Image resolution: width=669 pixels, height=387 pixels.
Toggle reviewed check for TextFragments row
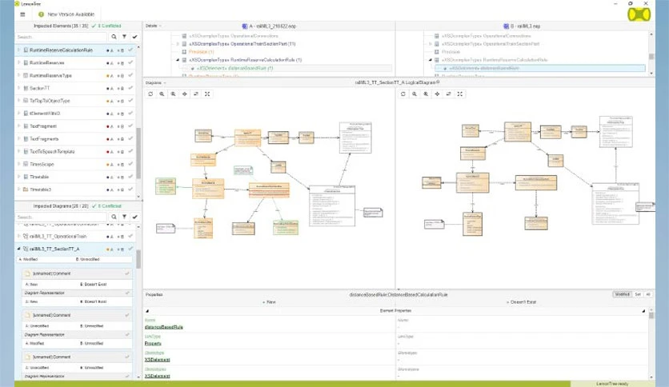130,139
